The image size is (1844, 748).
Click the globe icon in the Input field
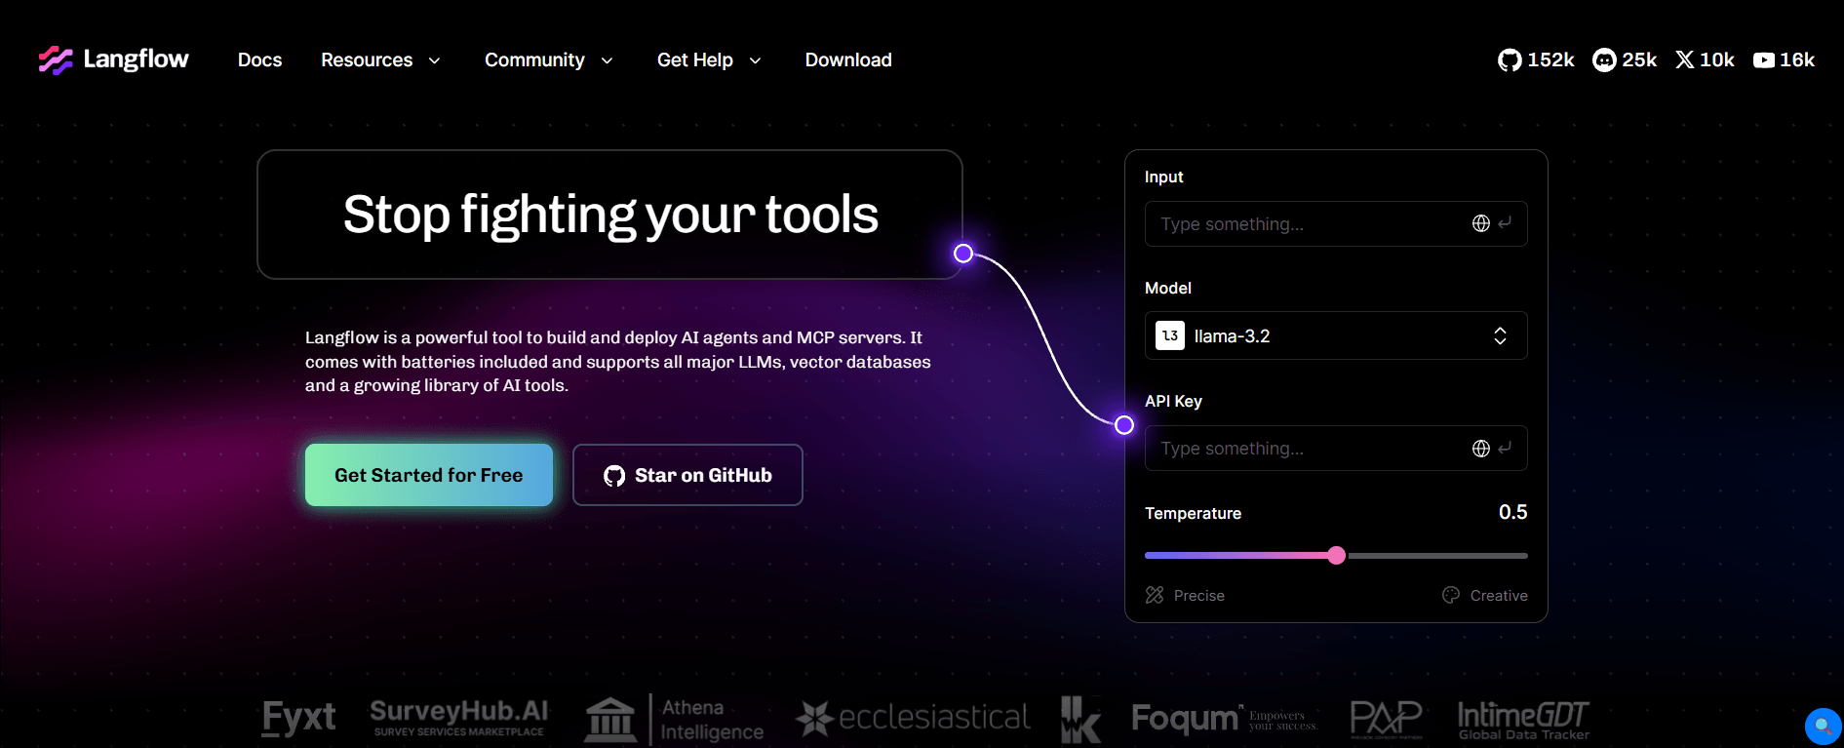(x=1480, y=223)
